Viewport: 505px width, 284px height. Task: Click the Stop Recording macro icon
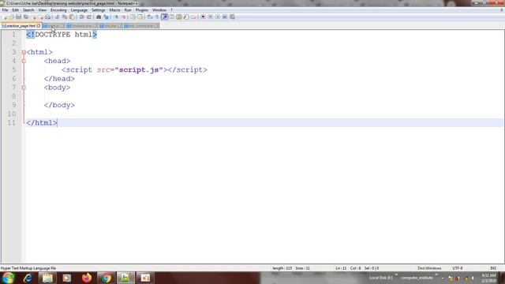[211, 17]
